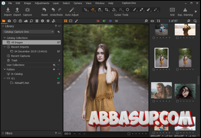Toggle the browser eye visibility icon

click(152, 21)
